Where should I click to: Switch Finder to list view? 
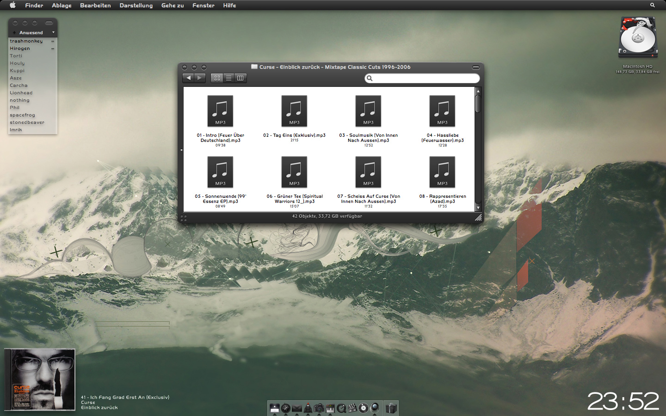click(x=228, y=78)
